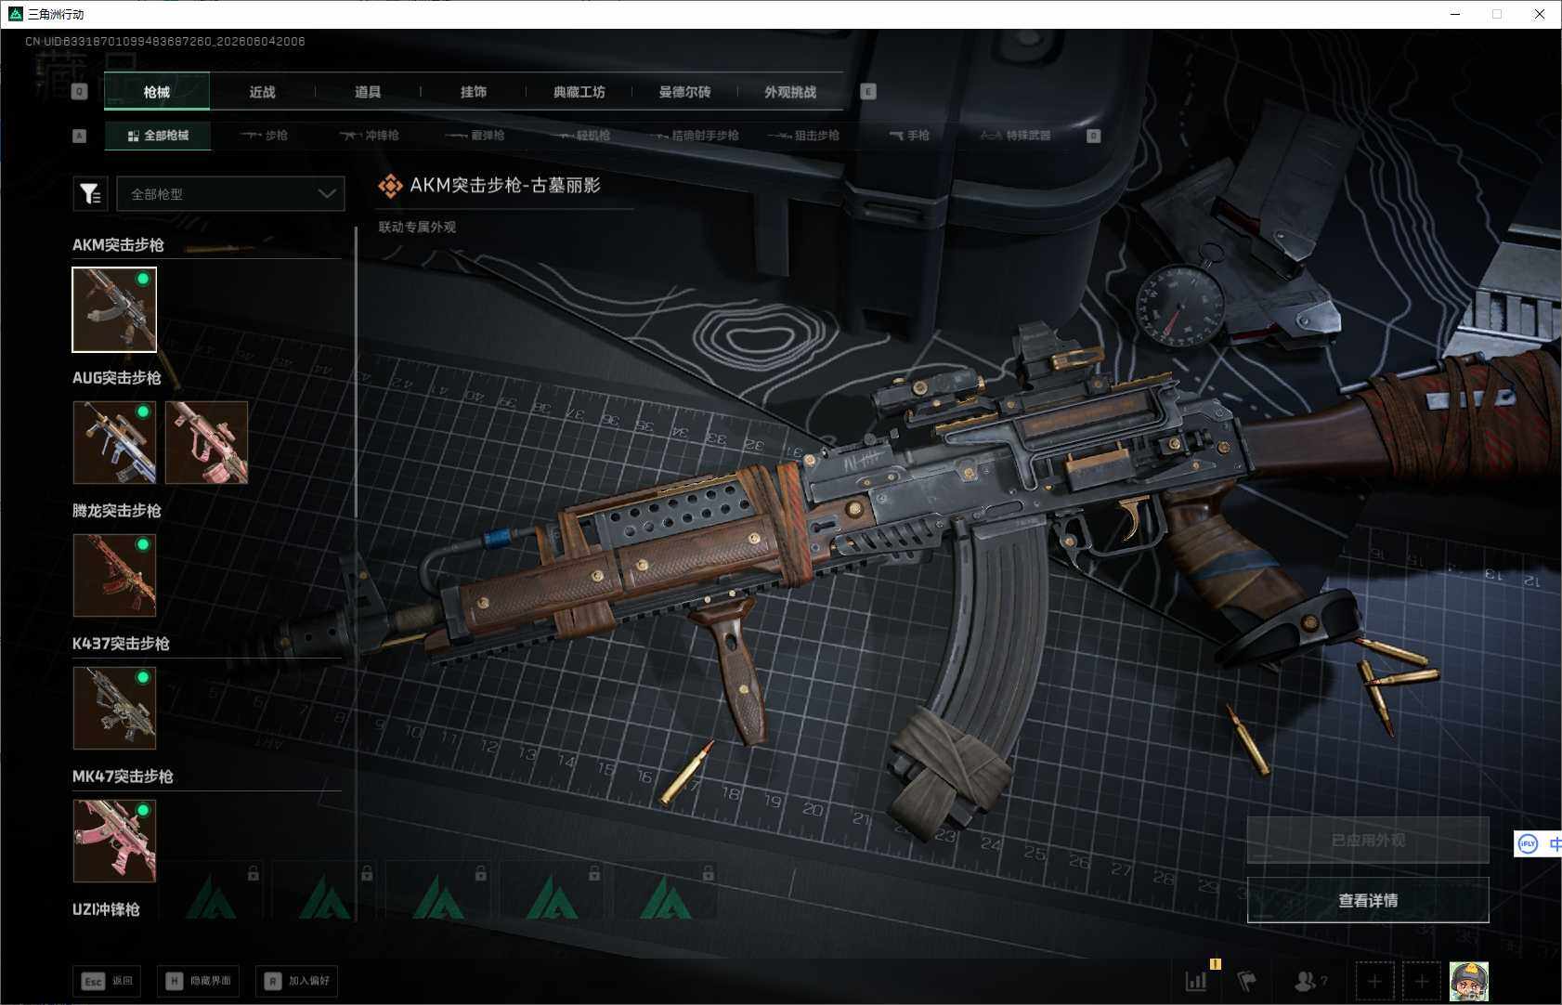Filter by 精确射手步枪 category
This screenshot has height=1005, width=1562.
click(694, 136)
